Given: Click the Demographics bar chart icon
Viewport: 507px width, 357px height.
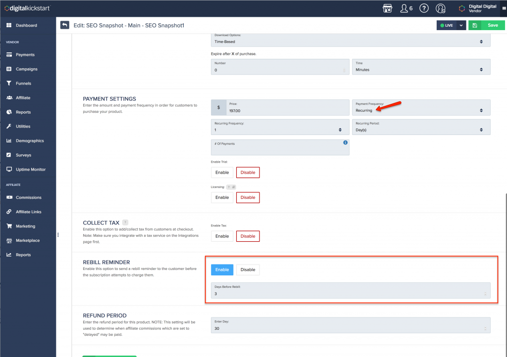Looking at the screenshot, I should point(9,141).
